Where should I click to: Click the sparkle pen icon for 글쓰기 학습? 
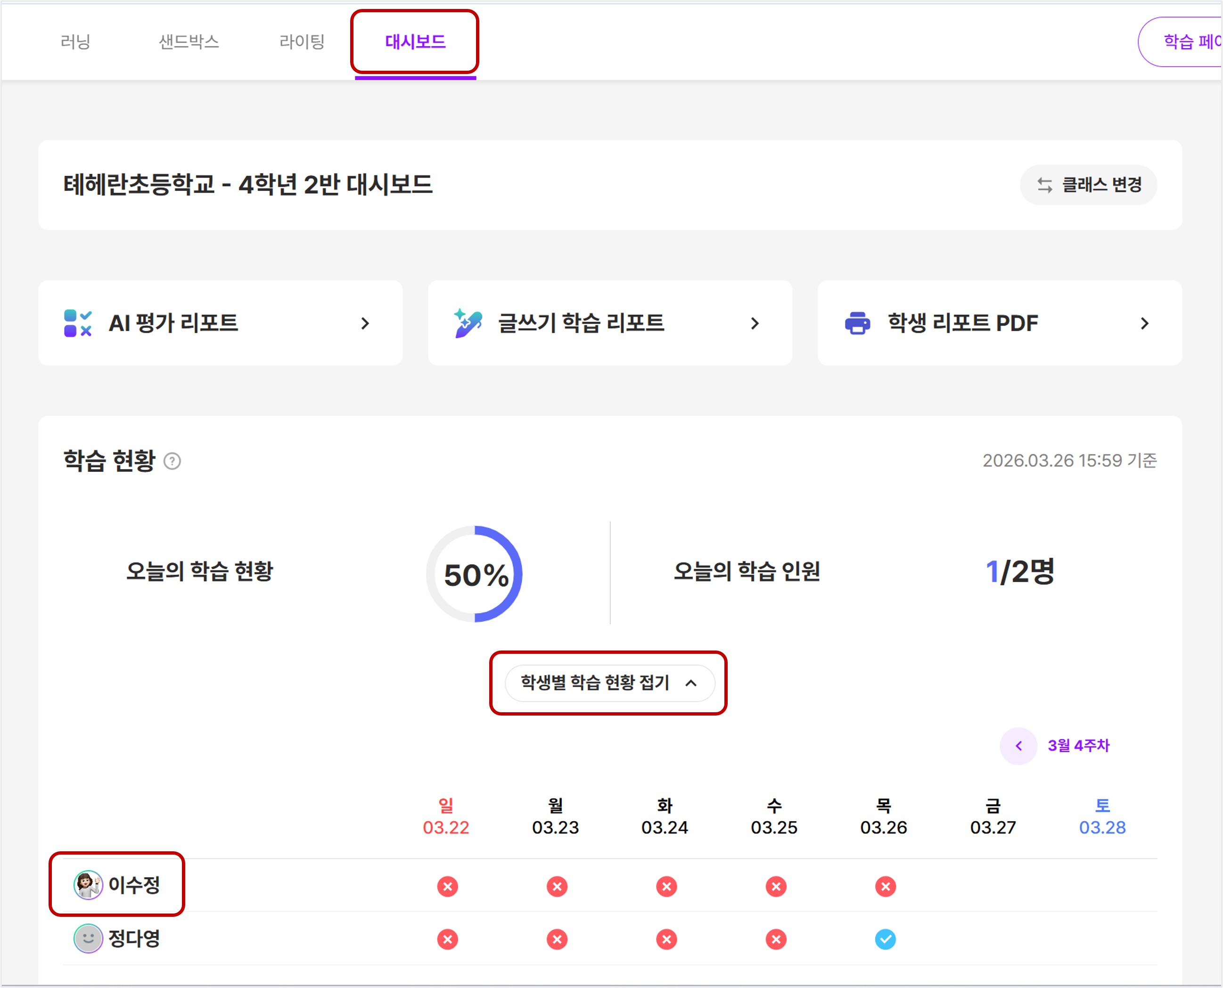point(468,323)
